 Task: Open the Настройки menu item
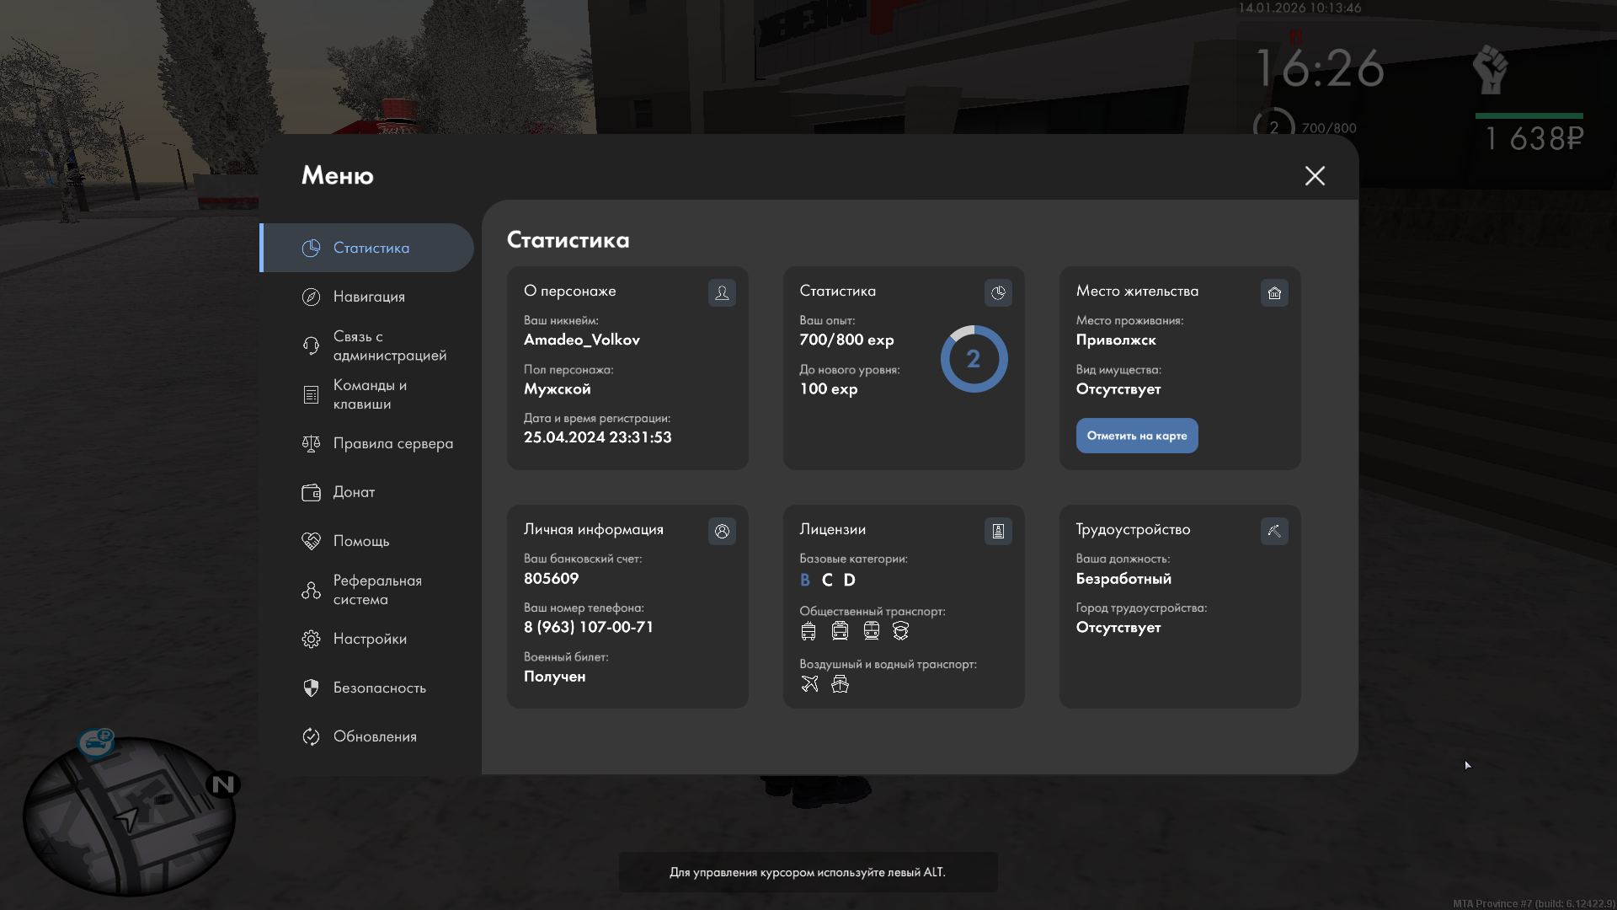(369, 639)
